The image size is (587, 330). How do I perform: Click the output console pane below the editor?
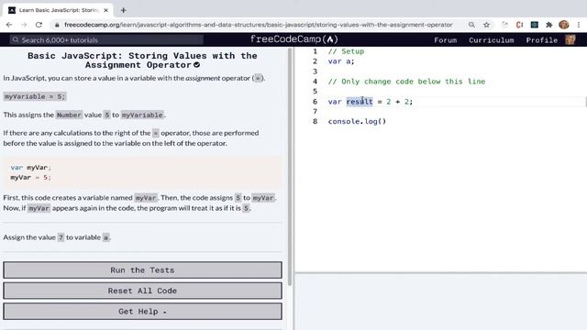[x=441, y=302]
